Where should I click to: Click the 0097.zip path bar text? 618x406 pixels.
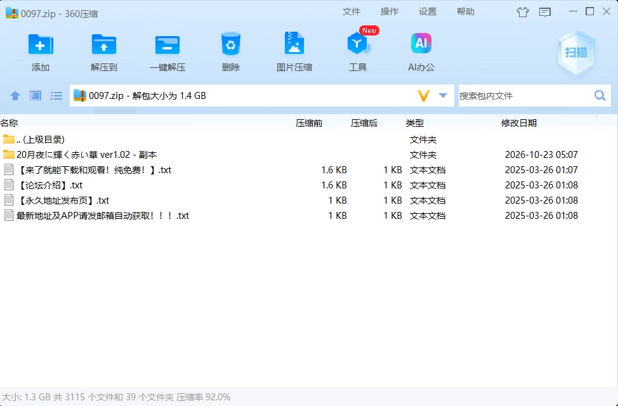(x=147, y=96)
